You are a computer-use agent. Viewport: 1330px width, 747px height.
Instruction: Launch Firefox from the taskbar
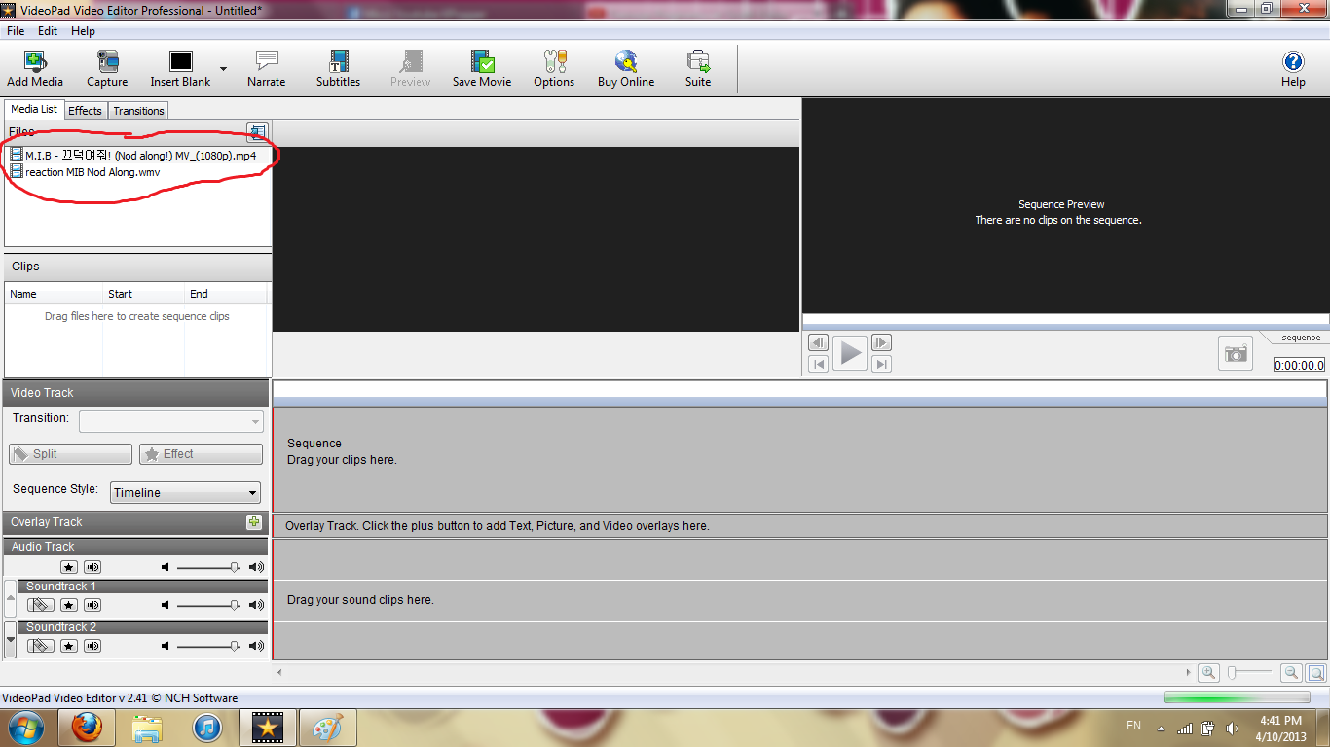click(x=88, y=728)
